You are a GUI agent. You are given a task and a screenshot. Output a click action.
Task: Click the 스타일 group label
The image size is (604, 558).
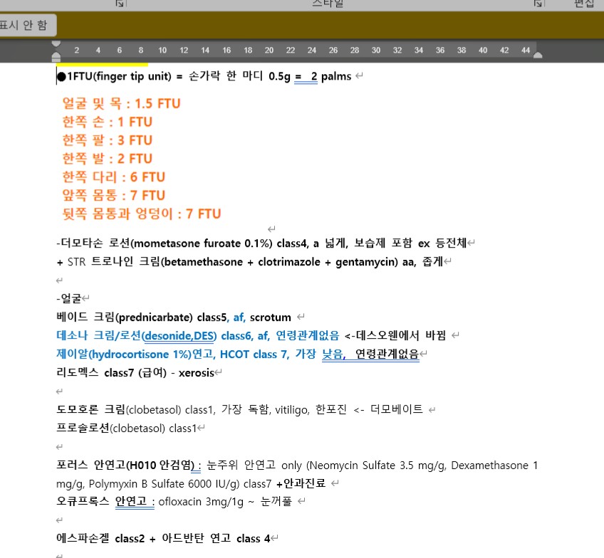328,4
